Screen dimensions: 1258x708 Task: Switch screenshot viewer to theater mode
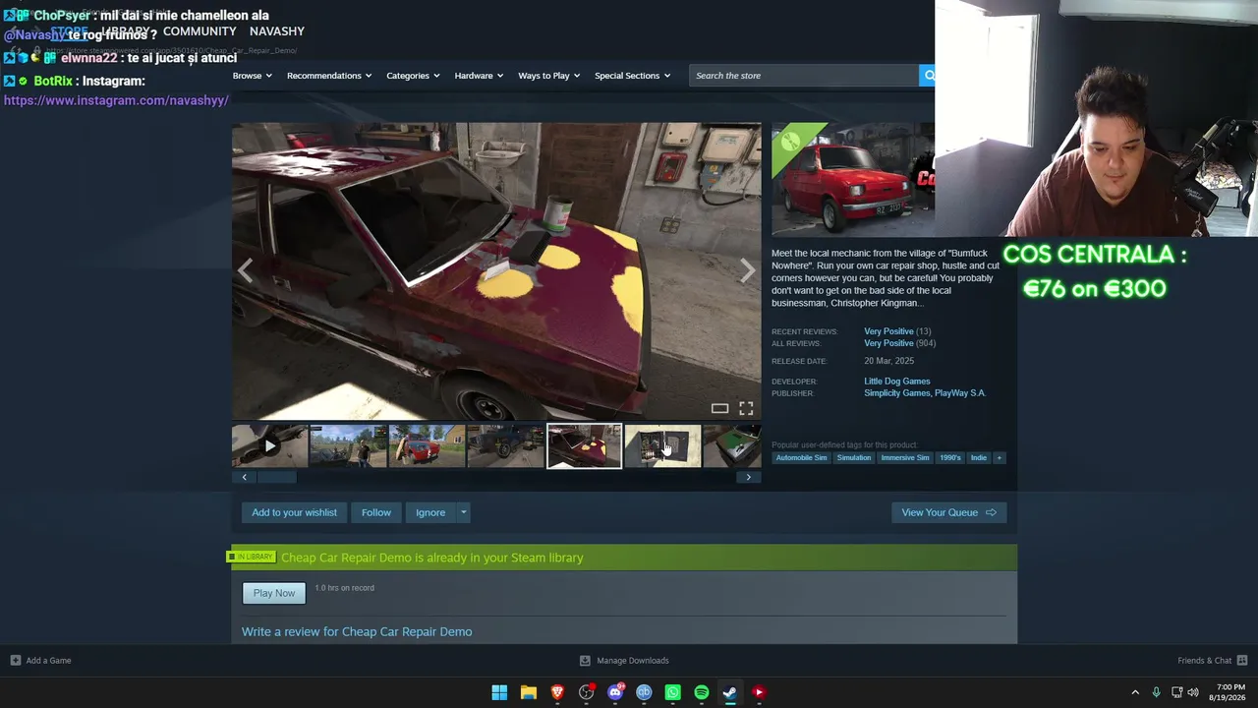pyautogui.click(x=719, y=408)
